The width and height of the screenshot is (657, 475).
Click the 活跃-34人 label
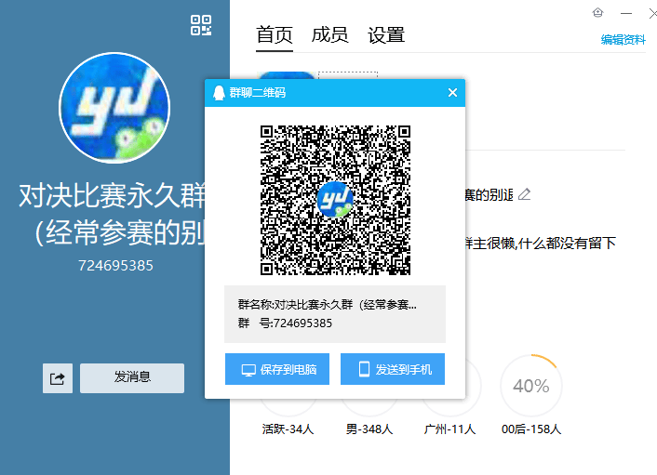[x=288, y=429]
